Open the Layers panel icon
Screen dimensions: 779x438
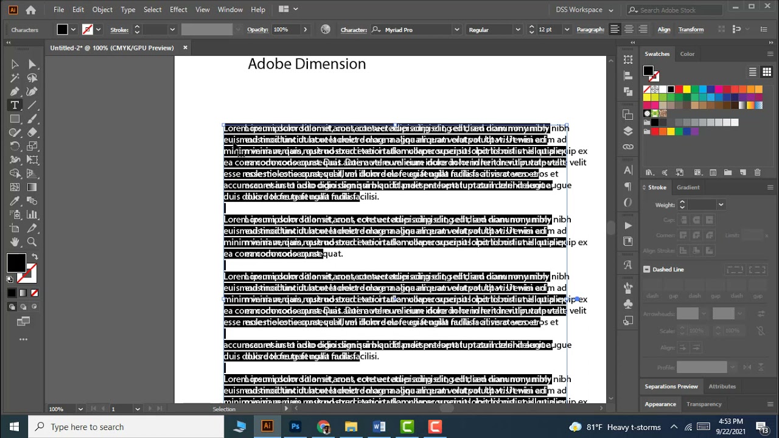click(628, 131)
